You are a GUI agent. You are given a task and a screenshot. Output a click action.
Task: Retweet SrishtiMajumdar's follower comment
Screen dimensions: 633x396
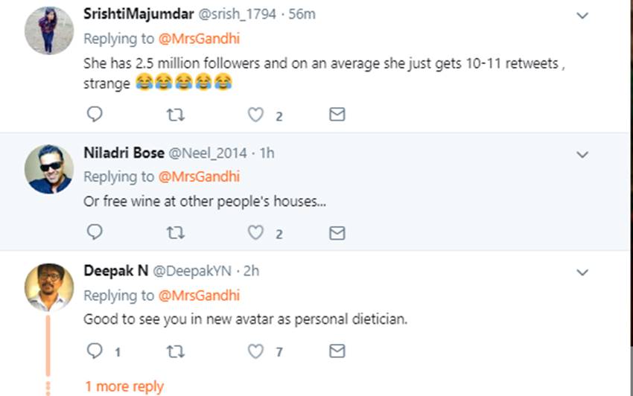(x=175, y=115)
